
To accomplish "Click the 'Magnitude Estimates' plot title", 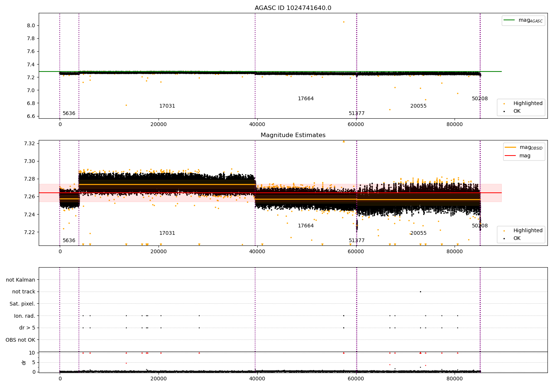I will (293, 135).
